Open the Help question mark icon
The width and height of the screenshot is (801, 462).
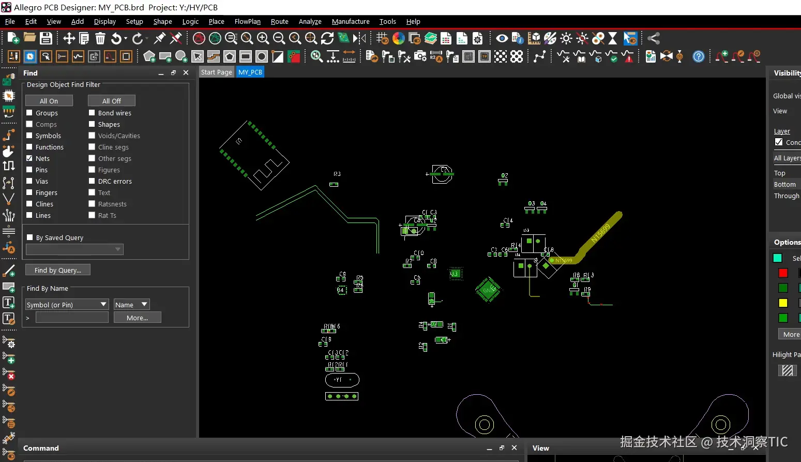pos(698,56)
